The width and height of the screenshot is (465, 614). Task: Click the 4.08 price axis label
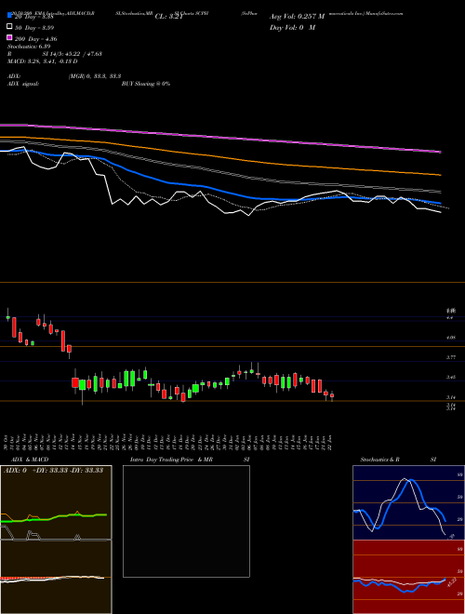tap(450, 337)
